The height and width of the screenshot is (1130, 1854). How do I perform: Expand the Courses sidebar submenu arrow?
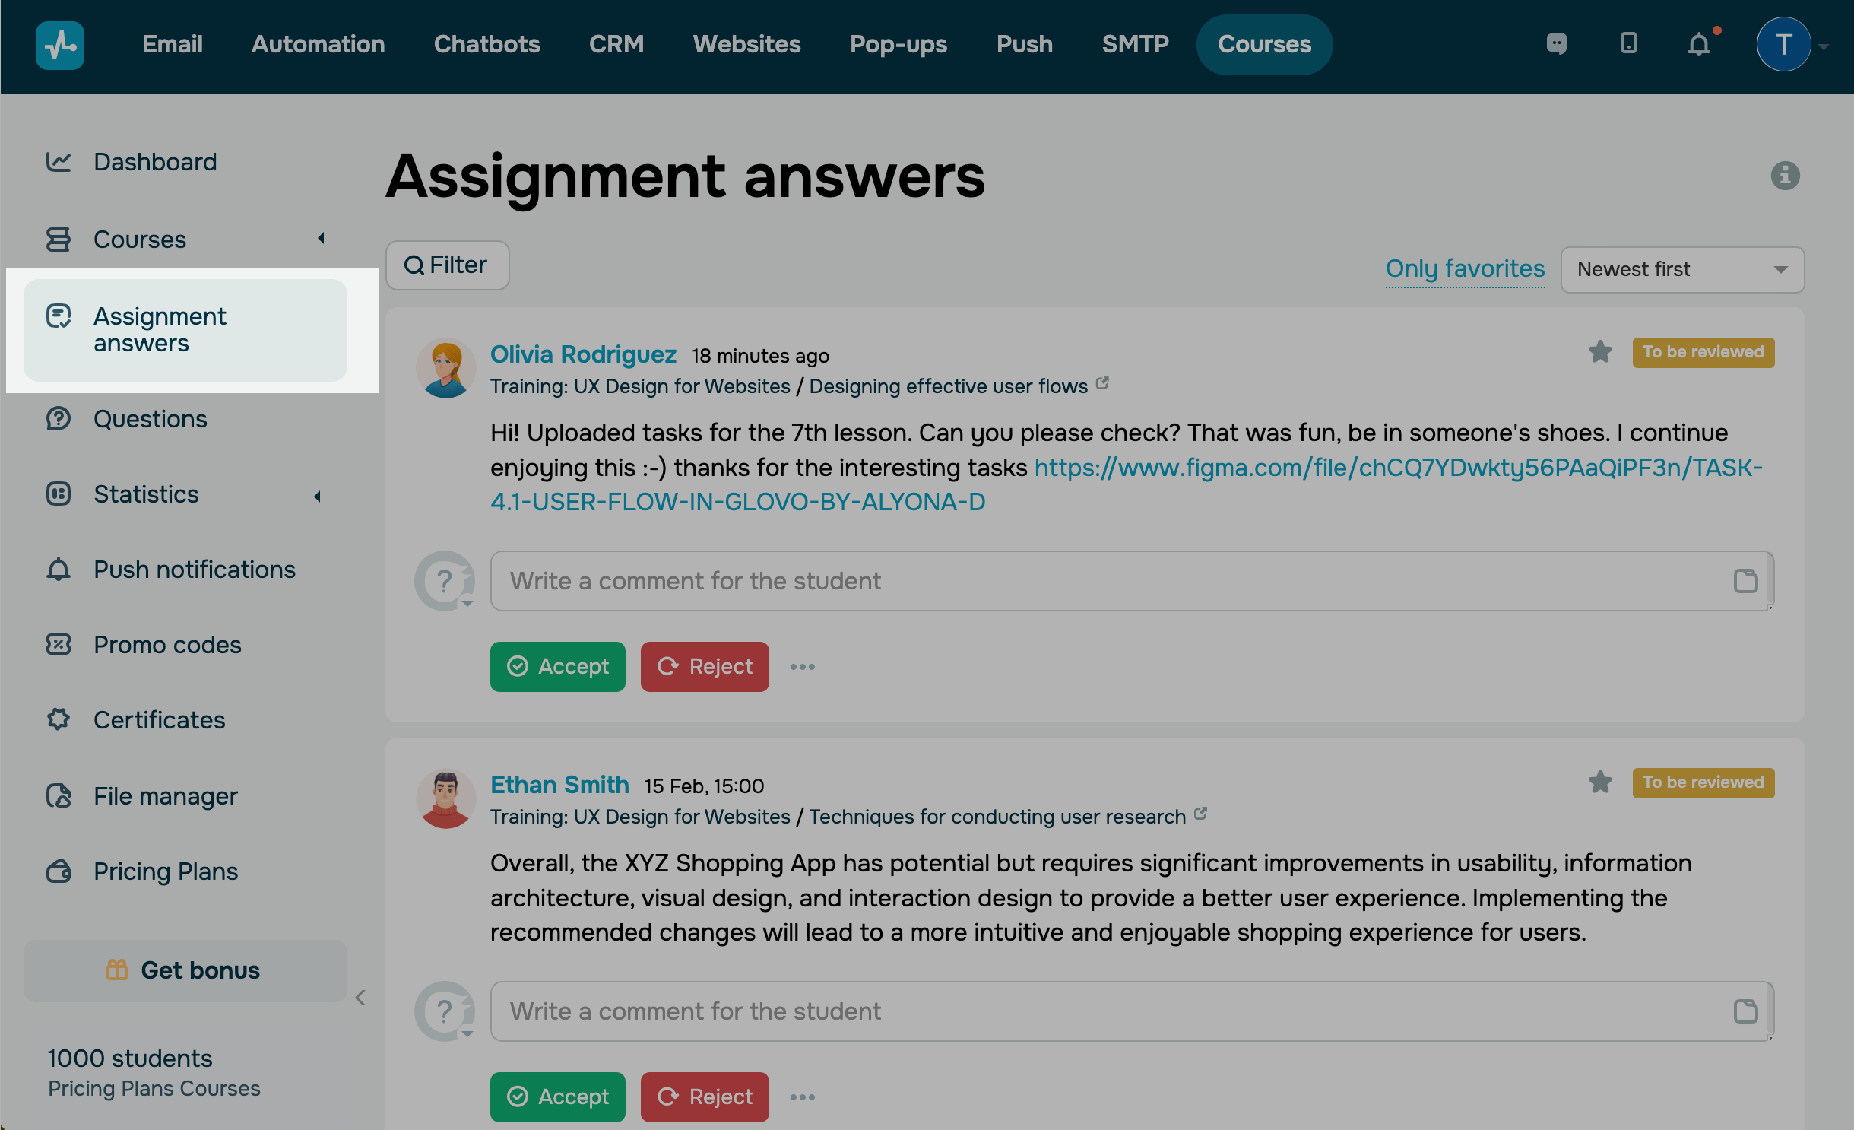[321, 239]
